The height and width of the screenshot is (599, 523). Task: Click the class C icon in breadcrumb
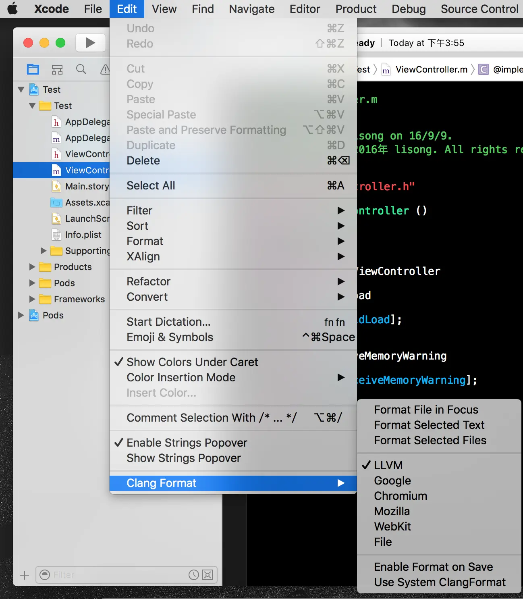(484, 70)
